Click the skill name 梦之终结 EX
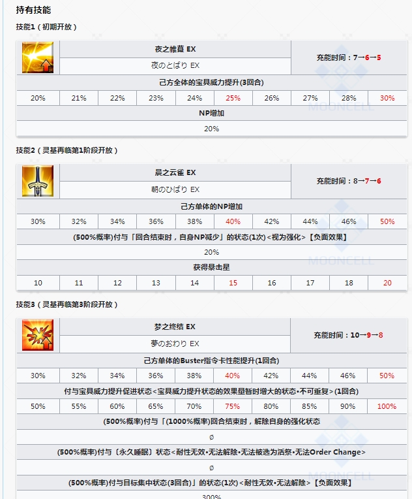Screen dimensions: 412x499 point(175,327)
